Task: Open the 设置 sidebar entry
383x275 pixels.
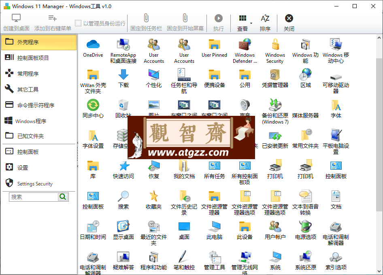Action: [x=39, y=168]
